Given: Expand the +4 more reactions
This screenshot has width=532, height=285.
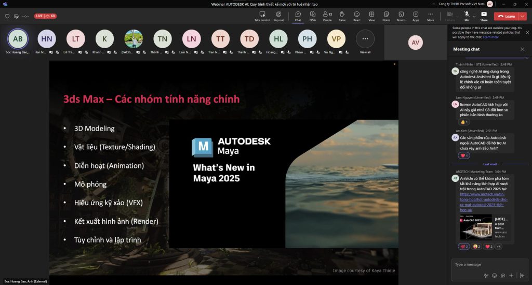Looking at the screenshot, I should click(x=499, y=247).
